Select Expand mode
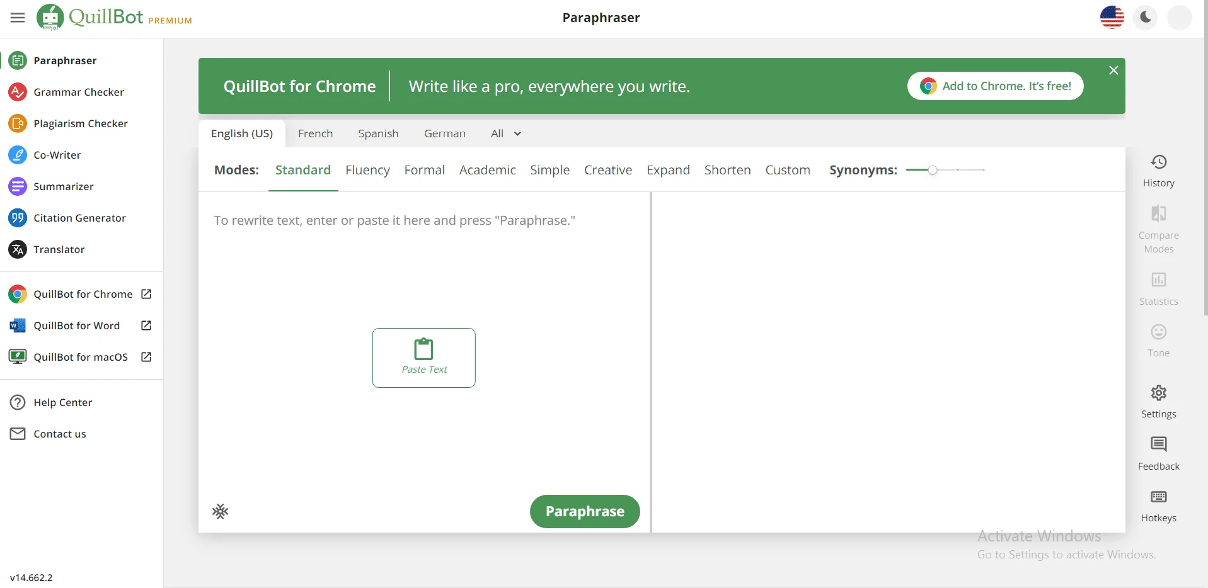This screenshot has width=1208, height=588. coord(668,170)
